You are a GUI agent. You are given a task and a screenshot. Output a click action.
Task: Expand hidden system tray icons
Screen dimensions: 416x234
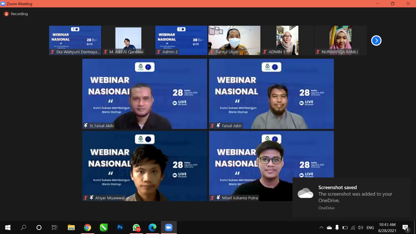[321, 227]
